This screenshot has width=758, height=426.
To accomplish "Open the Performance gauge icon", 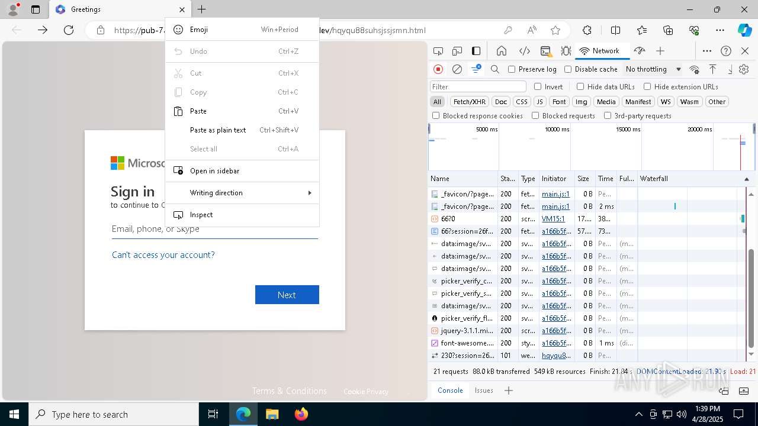I will tap(639, 51).
